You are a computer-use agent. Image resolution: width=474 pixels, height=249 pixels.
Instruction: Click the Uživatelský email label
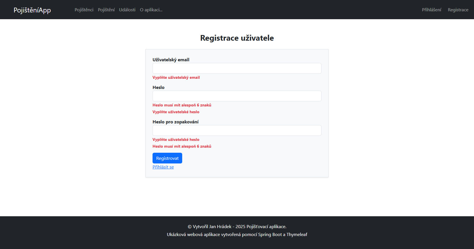(171, 60)
